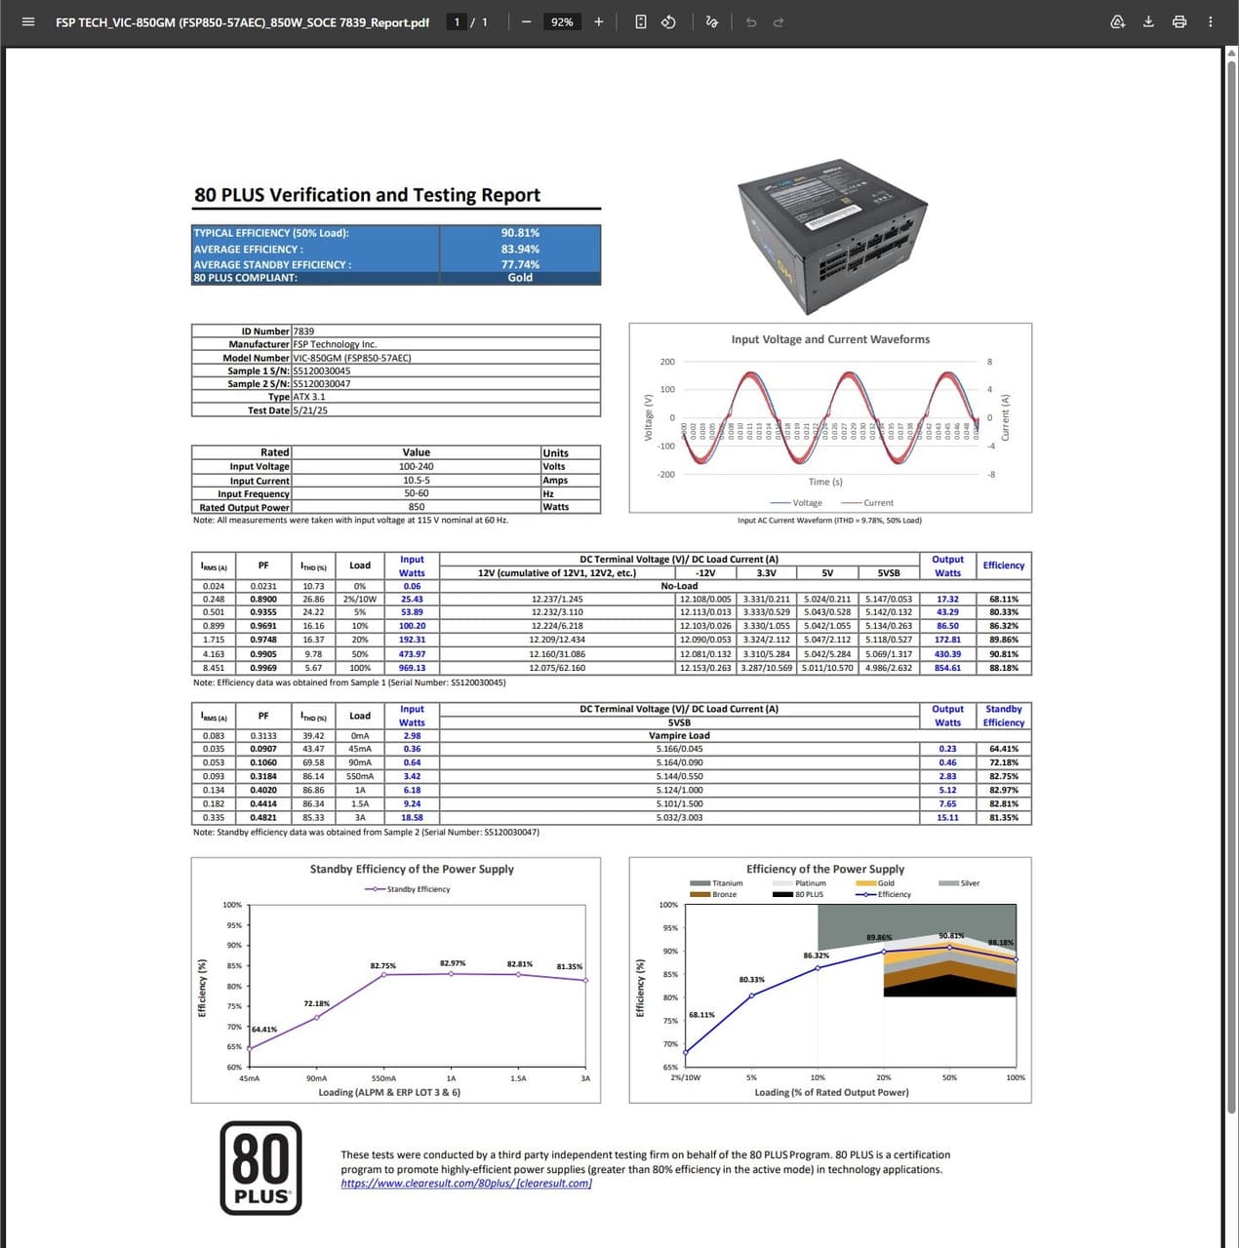Click the 82.97% point label on standby chart
This screenshot has width=1239, height=1248.
pyautogui.click(x=453, y=963)
